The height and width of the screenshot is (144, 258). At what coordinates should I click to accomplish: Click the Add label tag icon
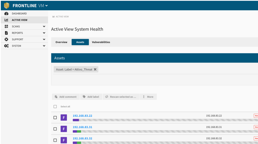pos(84,97)
